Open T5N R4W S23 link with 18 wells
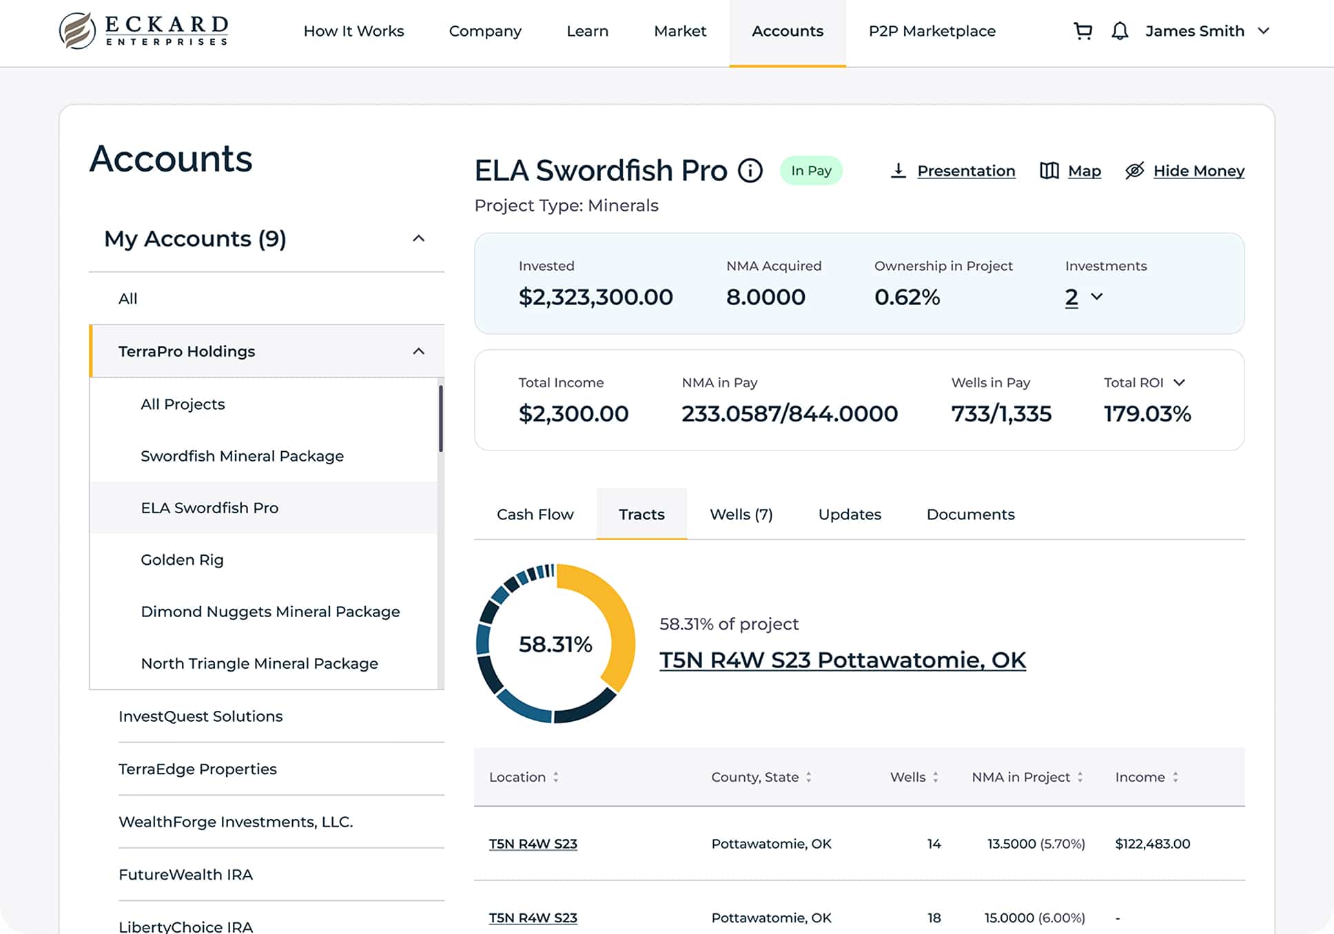 (x=533, y=917)
